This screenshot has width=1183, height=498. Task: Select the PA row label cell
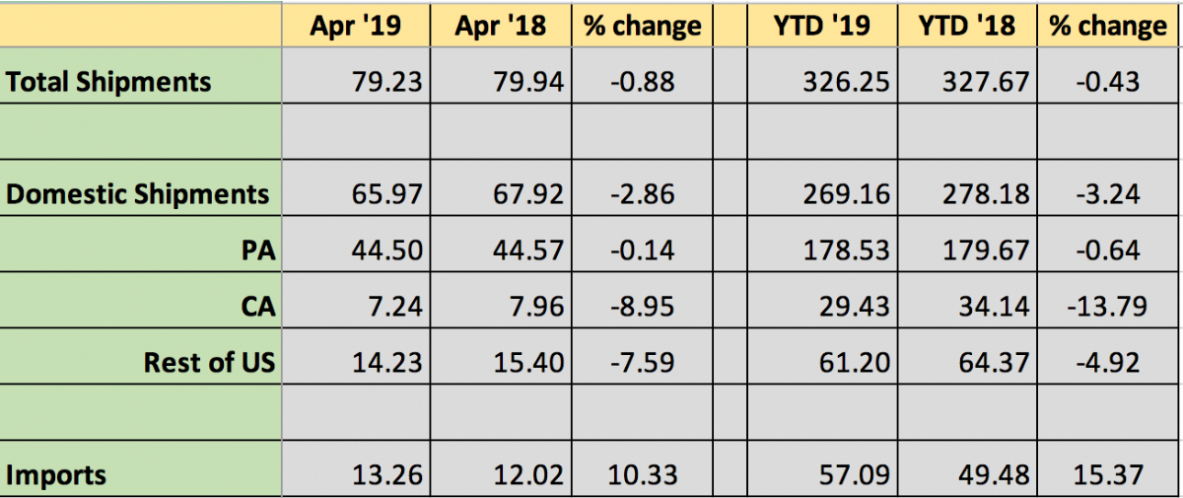[x=256, y=250]
